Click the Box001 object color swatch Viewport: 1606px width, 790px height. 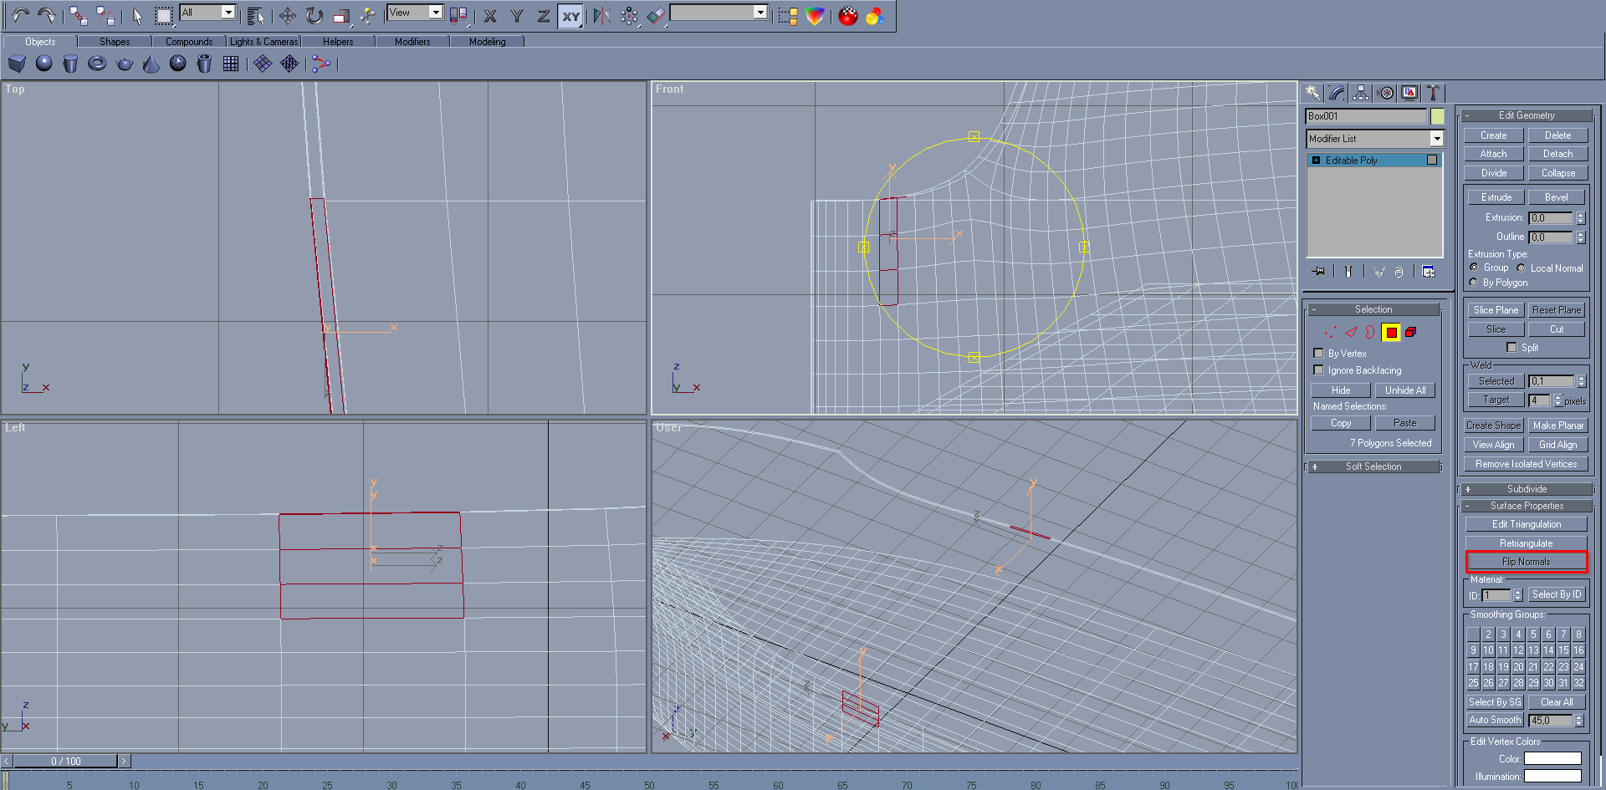click(1437, 116)
